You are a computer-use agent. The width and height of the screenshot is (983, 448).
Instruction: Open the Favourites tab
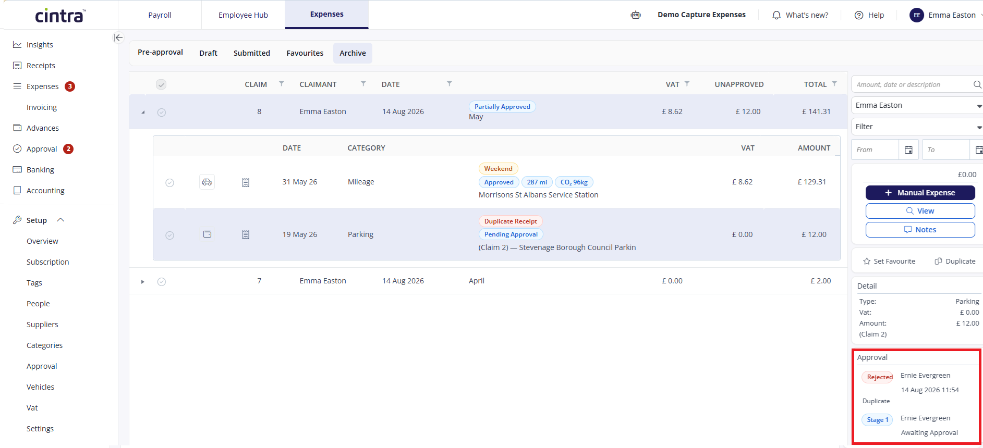[x=305, y=53]
